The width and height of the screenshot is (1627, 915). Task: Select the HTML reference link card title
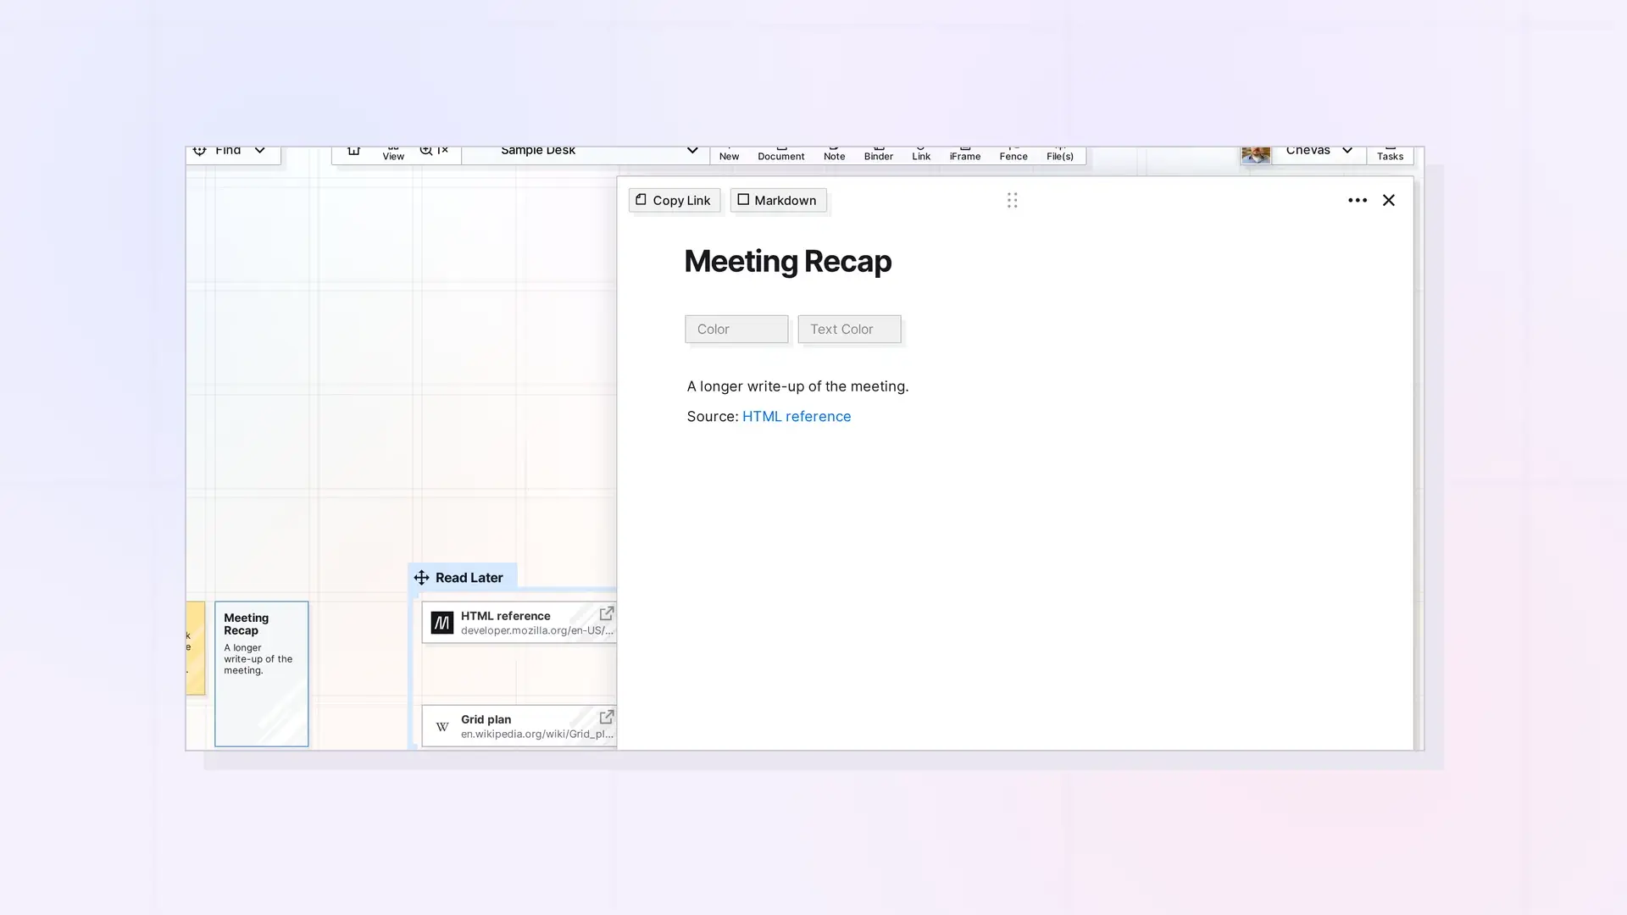tap(505, 616)
